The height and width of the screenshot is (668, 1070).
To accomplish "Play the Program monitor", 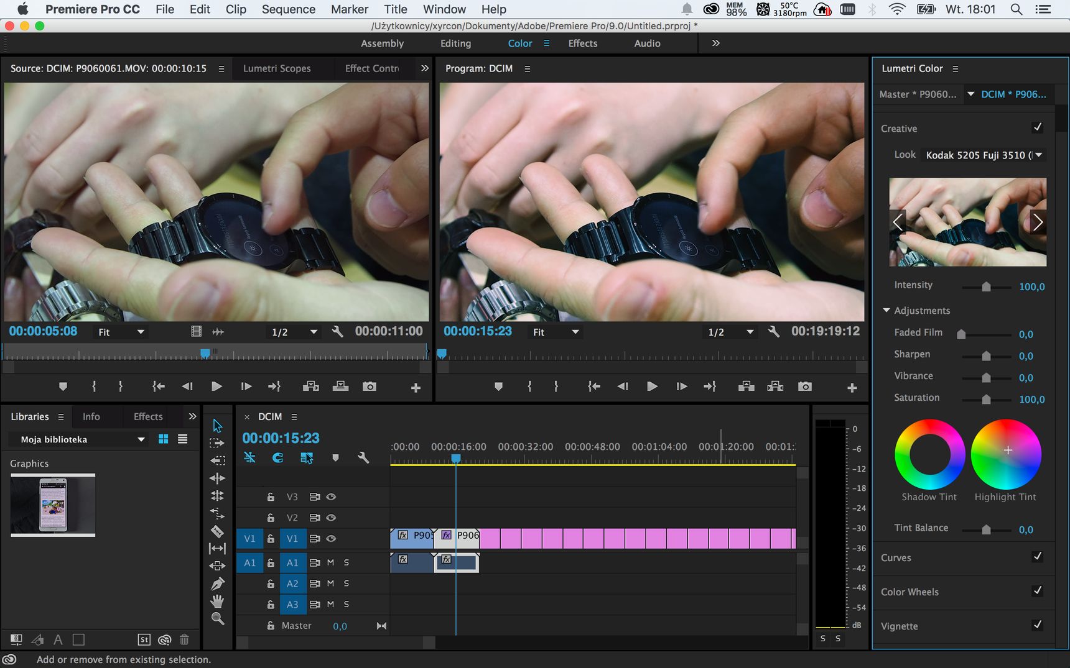I will coord(652,387).
